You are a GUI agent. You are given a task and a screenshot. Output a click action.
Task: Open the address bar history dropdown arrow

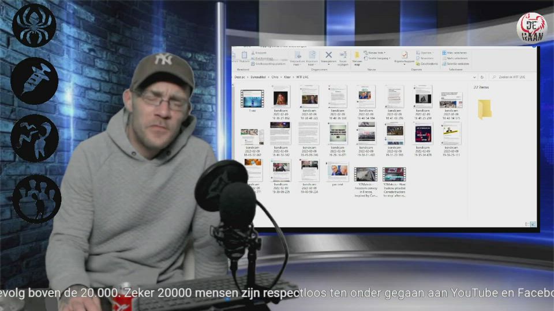tap(475, 77)
